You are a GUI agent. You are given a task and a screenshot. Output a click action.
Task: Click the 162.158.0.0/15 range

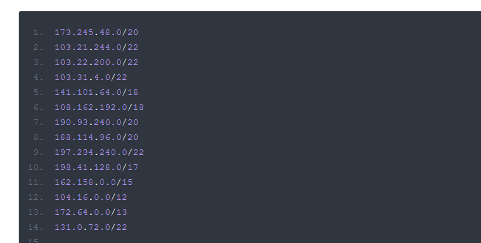[x=94, y=182]
